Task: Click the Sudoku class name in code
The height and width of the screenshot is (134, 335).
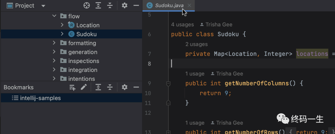Action: [228, 34]
